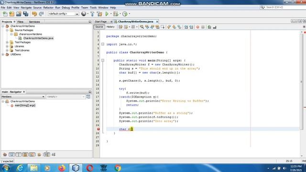The image size is (306, 172).
Task: Open the Refactor menu
Action: 48,8
